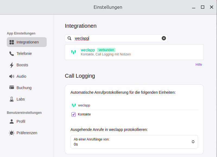The width and height of the screenshot is (217, 157).
Task: Click the Kontakte label text
Action: point(84,114)
